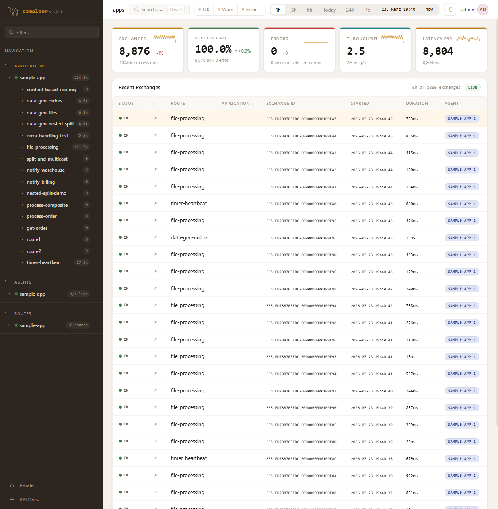This screenshot has height=509, width=498.
Task: Click the LIVE badge in Recent Exchanges
Action: [472, 88]
